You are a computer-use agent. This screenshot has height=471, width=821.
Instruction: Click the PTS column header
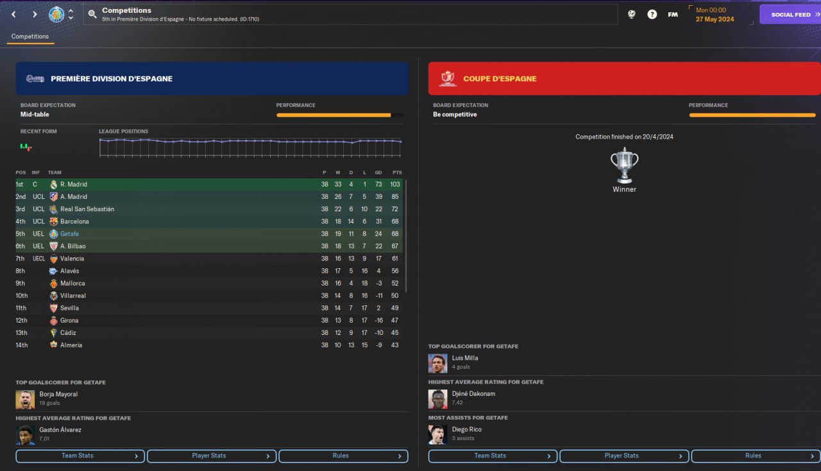[x=397, y=173]
